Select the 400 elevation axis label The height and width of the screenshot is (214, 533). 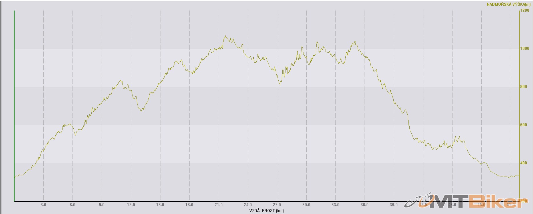pos(524,163)
